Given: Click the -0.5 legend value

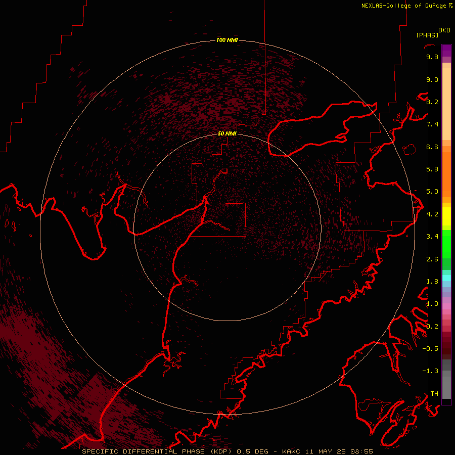Looking at the screenshot, I should pos(430,349).
